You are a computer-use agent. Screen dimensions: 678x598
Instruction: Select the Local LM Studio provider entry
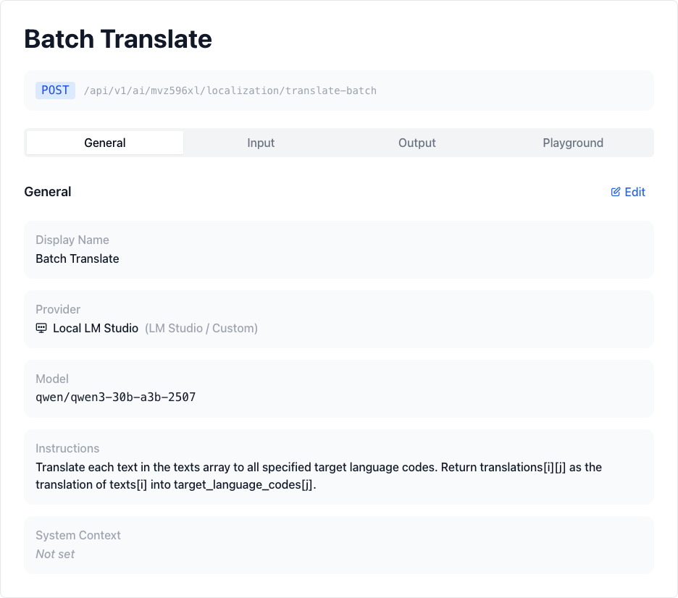(93, 328)
